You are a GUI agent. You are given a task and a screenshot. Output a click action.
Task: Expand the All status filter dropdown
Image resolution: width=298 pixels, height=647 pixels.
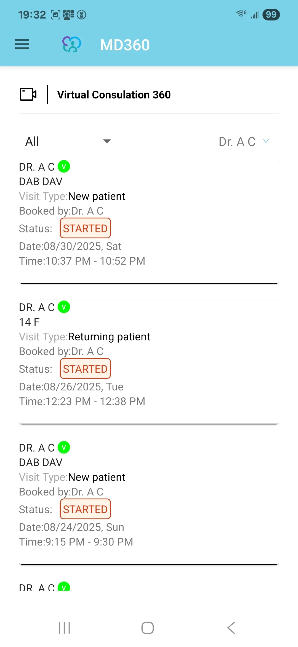pyautogui.click(x=68, y=141)
